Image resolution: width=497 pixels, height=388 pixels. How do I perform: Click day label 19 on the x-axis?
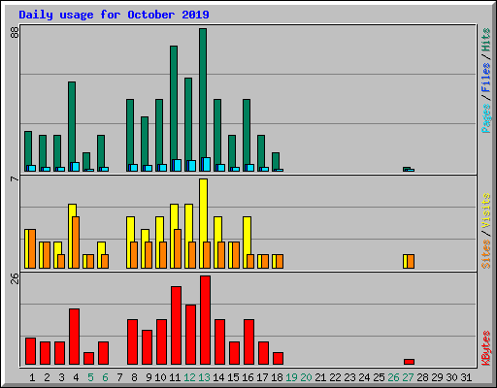click(291, 377)
